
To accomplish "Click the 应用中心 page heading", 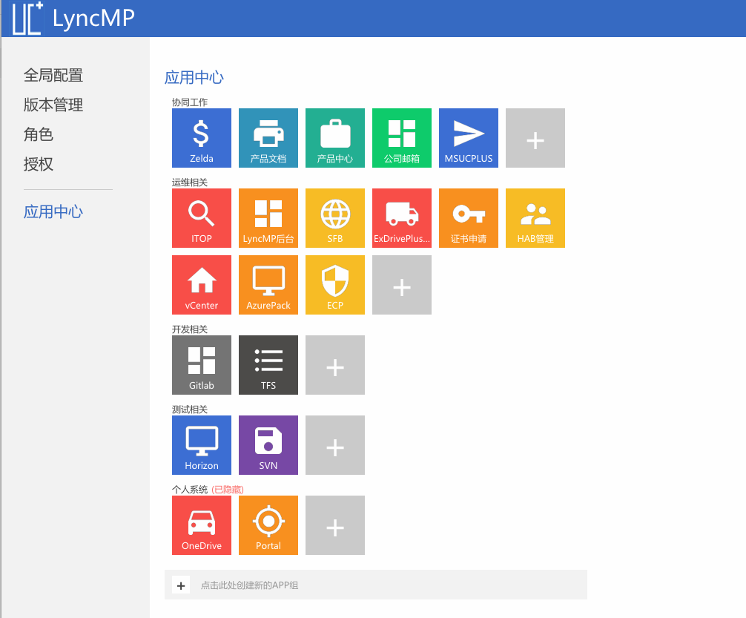I will [x=194, y=77].
